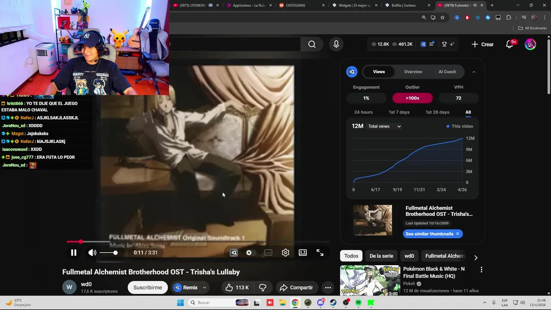551x310 pixels.
Task: Click See similar thumbnails link
Action: 433,234
